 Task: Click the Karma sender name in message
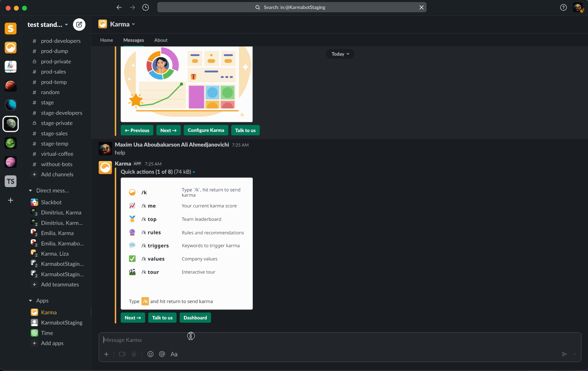coord(123,163)
